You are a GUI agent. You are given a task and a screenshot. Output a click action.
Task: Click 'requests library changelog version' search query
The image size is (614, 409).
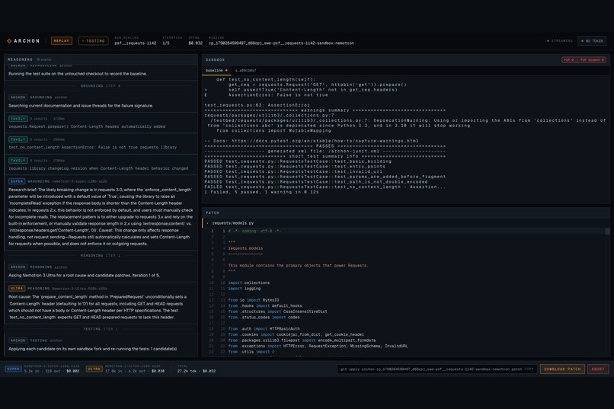click(98, 168)
